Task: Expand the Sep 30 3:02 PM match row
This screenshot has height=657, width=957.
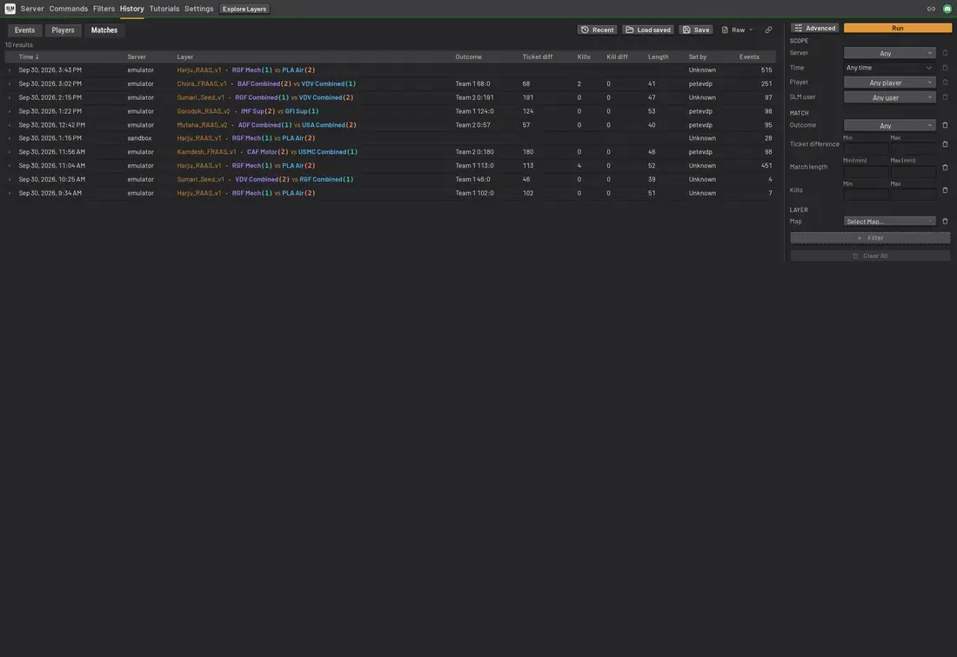Action: [10, 83]
